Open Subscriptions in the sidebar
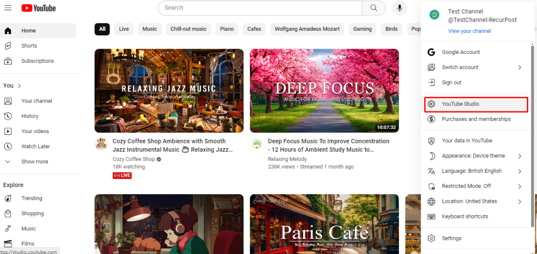Image resolution: width=537 pixels, height=254 pixels. tap(38, 61)
